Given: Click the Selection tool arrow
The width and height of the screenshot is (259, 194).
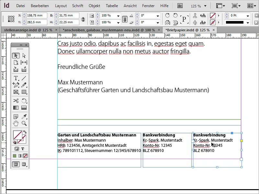Looking at the screenshot, I should click(16, 56).
